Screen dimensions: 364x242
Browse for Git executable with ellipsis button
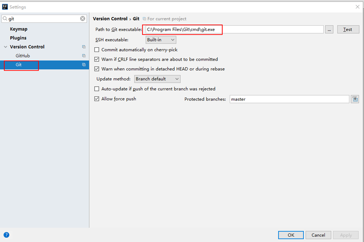(329, 29)
